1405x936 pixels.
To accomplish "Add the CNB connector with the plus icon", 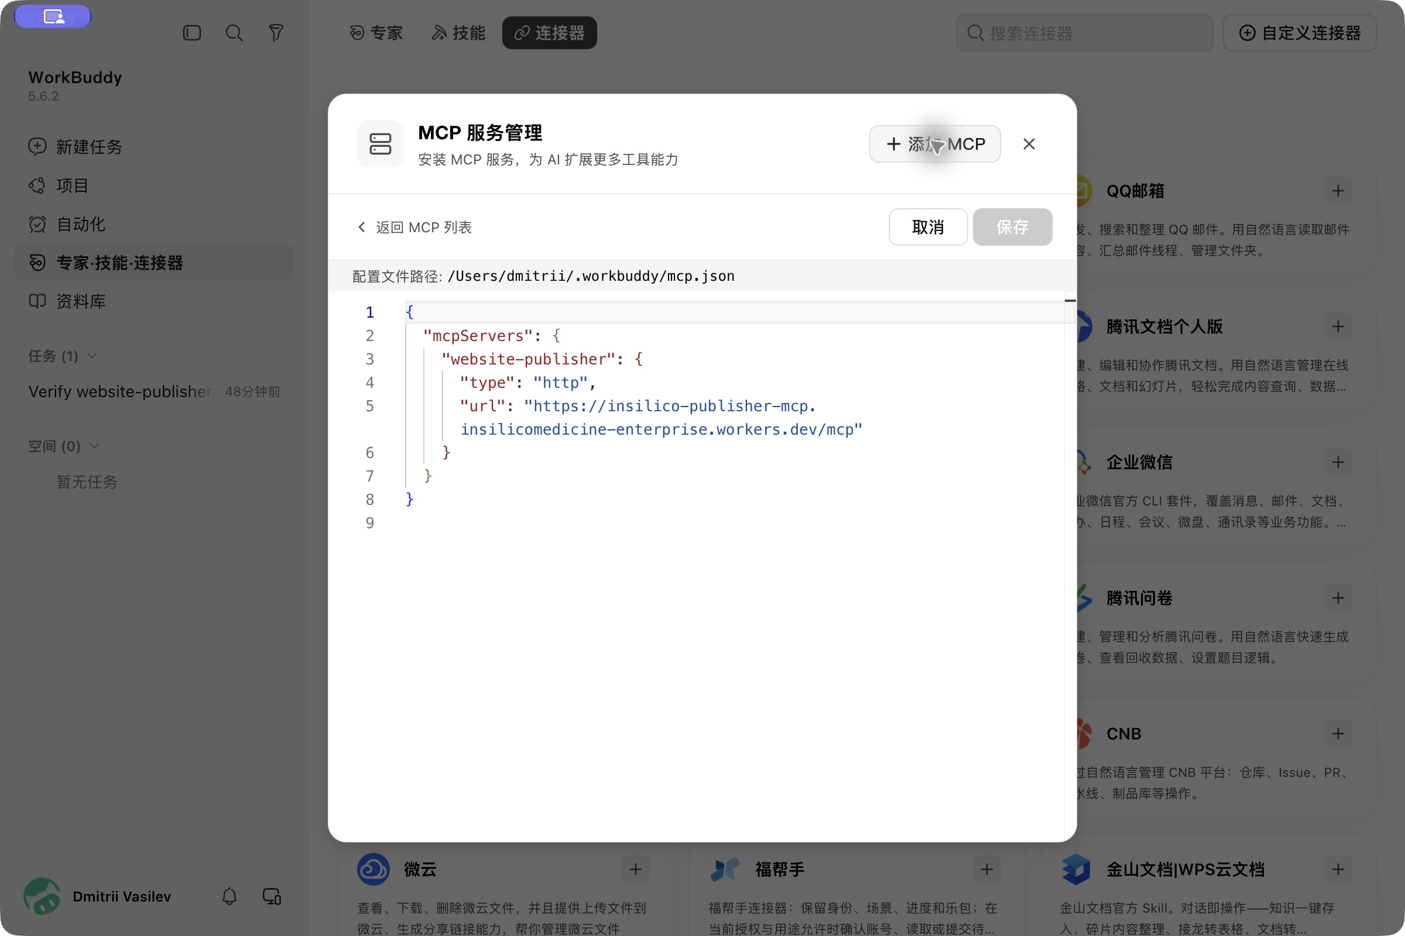I will tap(1338, 734).
